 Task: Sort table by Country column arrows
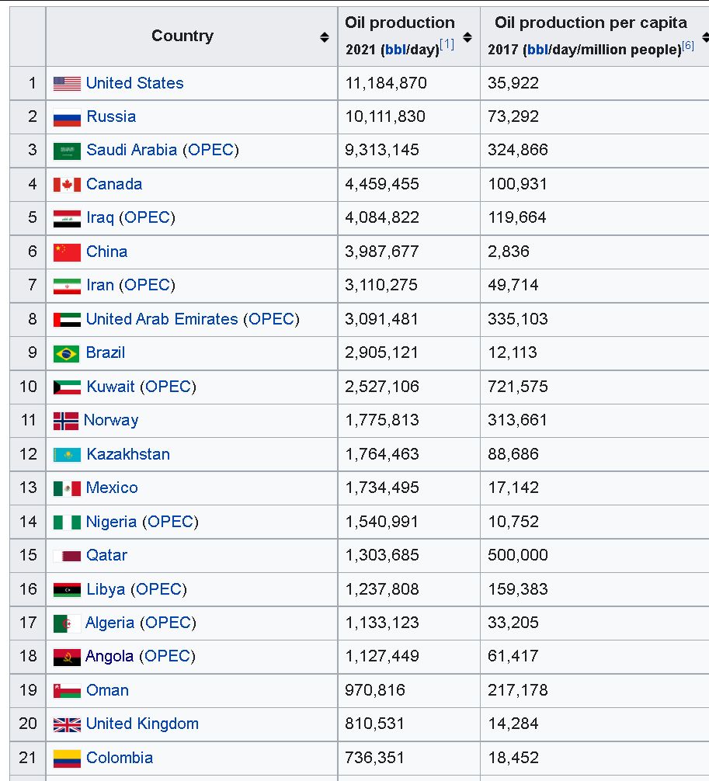(324, 37)
